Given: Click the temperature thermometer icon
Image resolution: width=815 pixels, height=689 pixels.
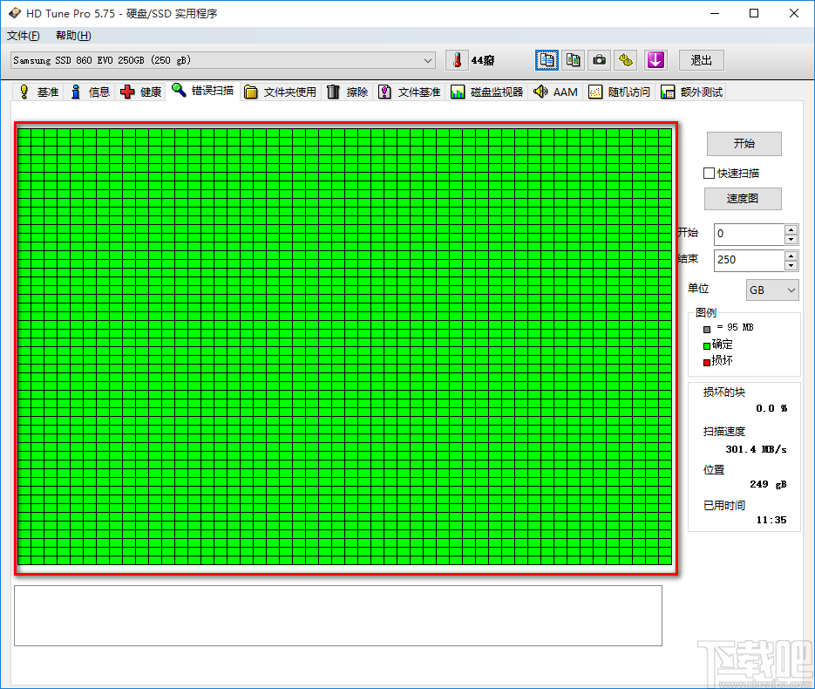Looking at the screenshot, I should 456,60.
